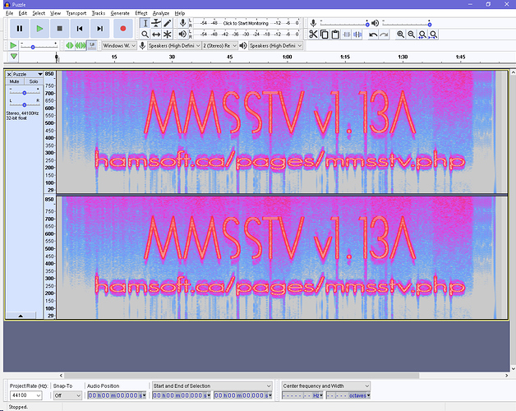Silence the audio selection
The image size is (516, 411).
click(357, 35)
